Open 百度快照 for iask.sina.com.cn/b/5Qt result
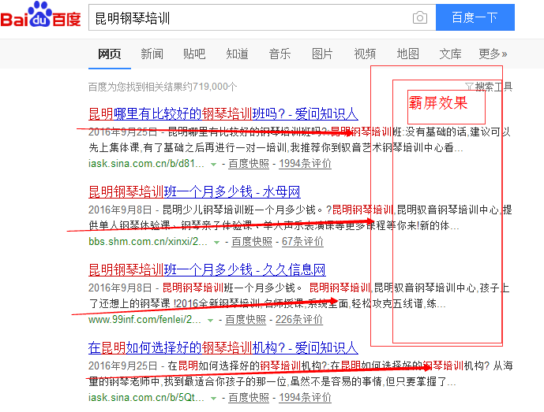 click(249, 397)
